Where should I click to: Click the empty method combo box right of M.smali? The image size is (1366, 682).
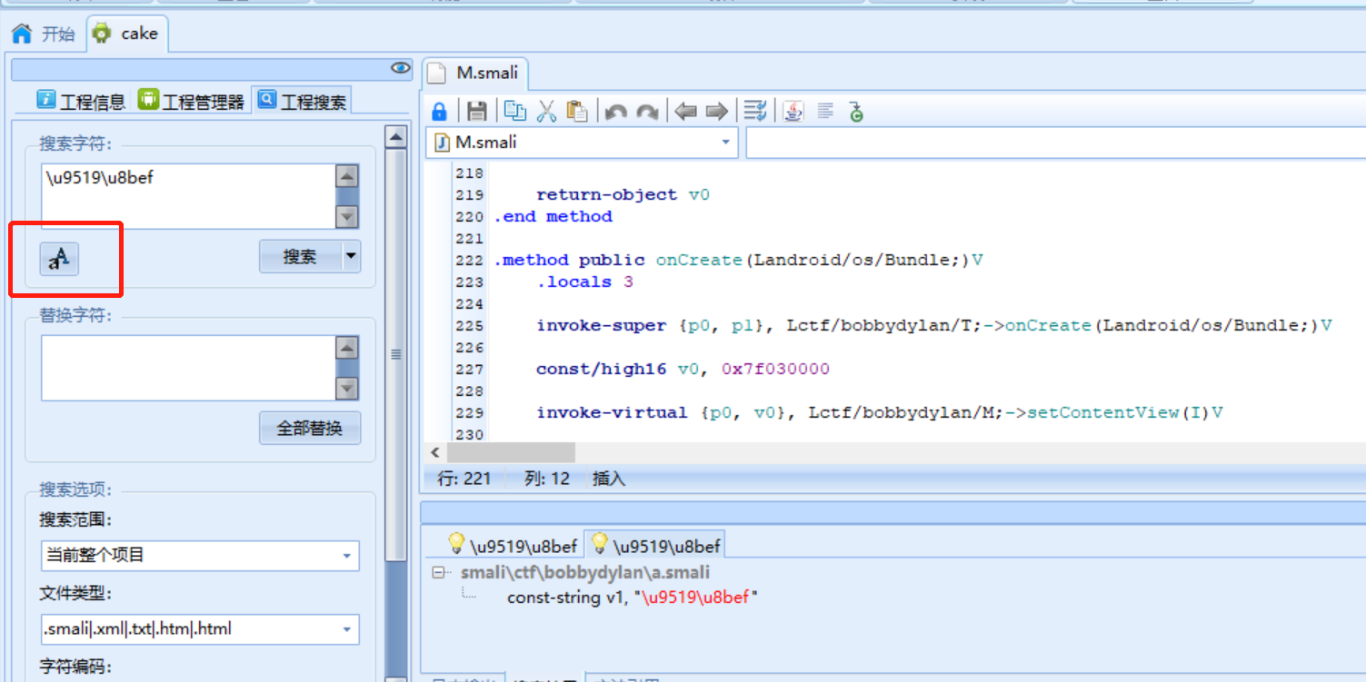point(1055,143)
